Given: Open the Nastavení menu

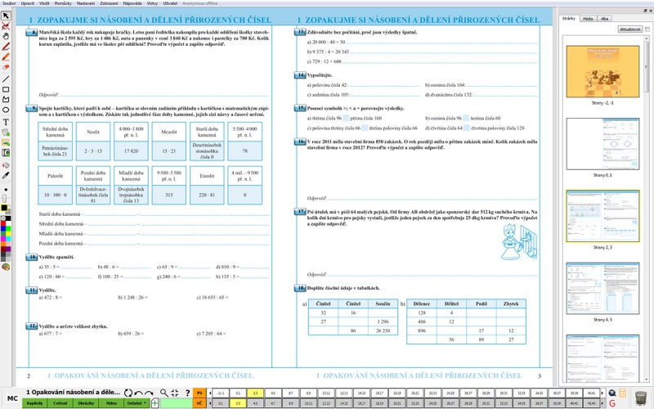Looking at the screenshot, I should [x=86, y=3].
